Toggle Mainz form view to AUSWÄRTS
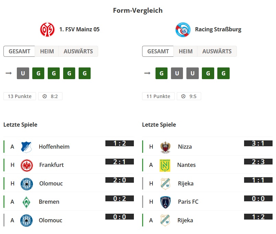Screen dimensions: 276x234 (78, 51)
